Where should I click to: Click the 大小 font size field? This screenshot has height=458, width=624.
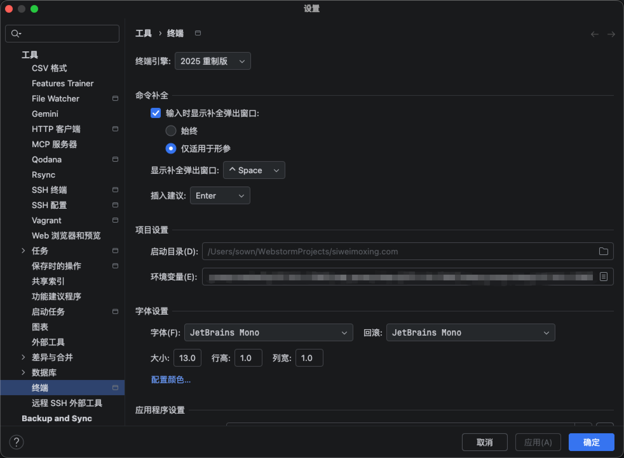point(187,358)
